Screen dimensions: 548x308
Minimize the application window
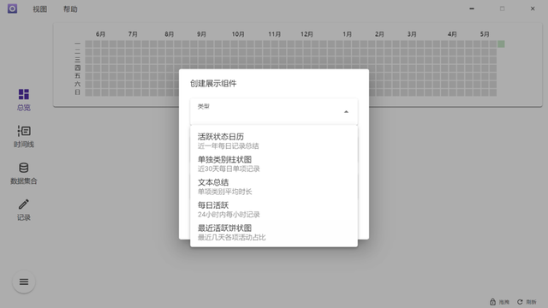coord(472,9)
